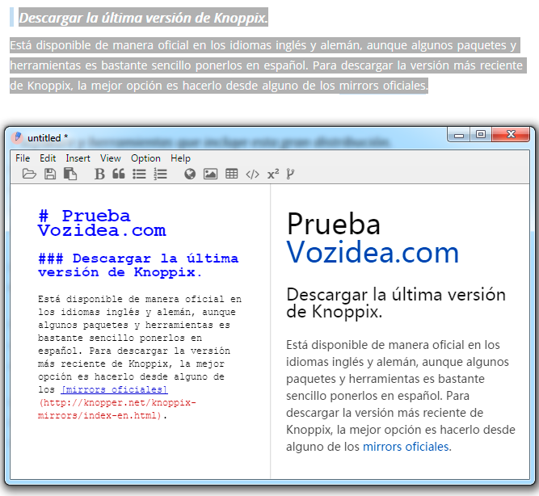This screenshot has height=496, width=539.
Task: Click editor paragraph starting 'Está disponible'
Action: (140, 357)
